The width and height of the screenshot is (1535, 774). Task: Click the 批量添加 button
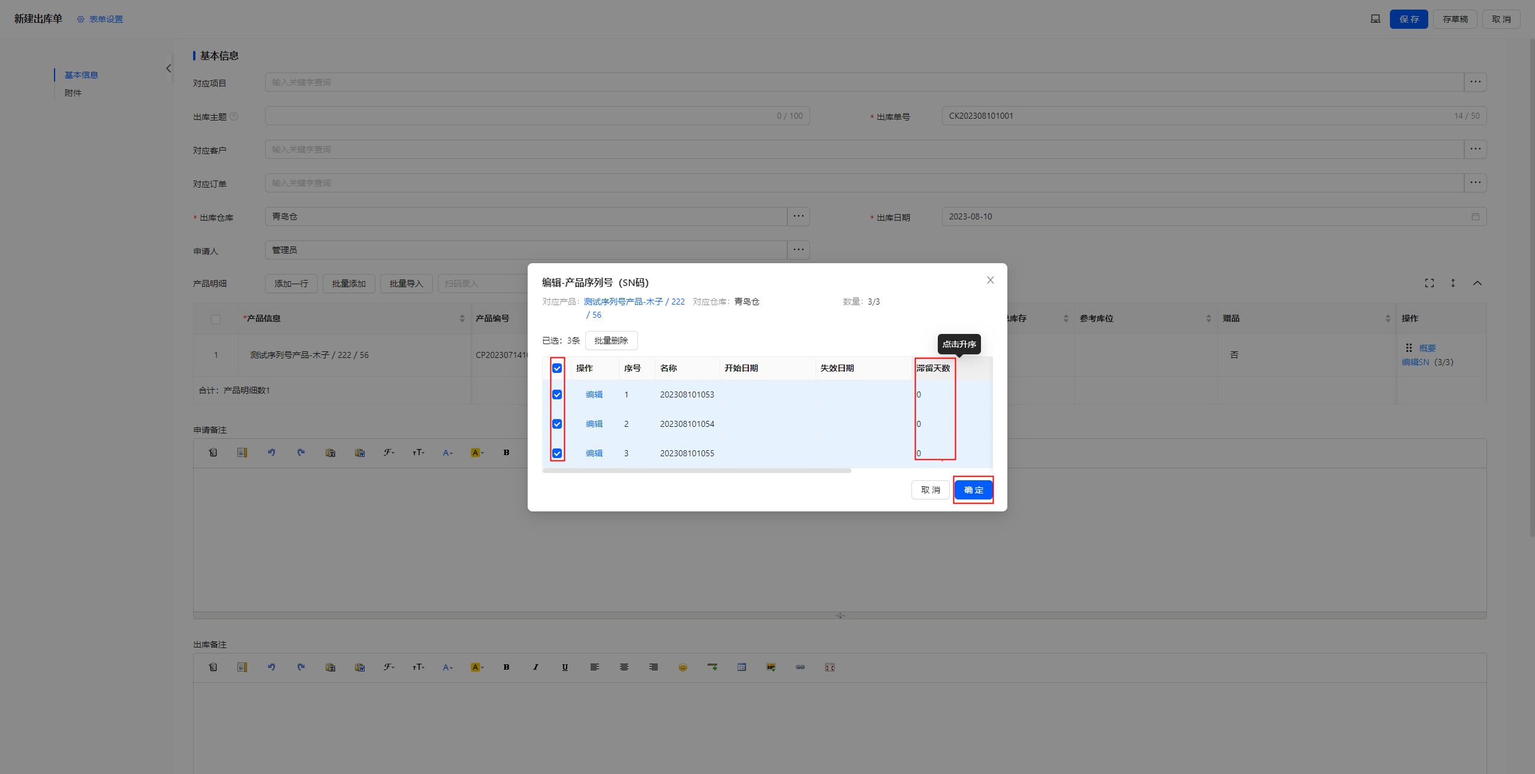(349, 284)
